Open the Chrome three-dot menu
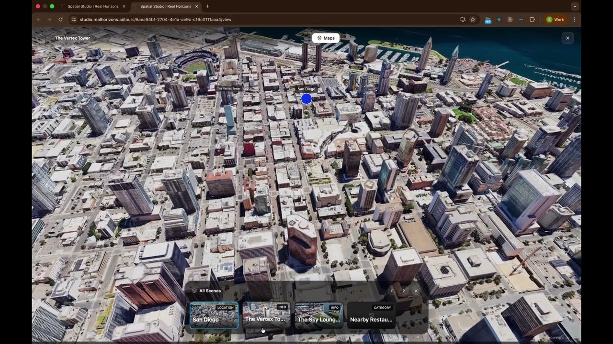The height and width of the screenshot is (344, 613). coord(574,20)
